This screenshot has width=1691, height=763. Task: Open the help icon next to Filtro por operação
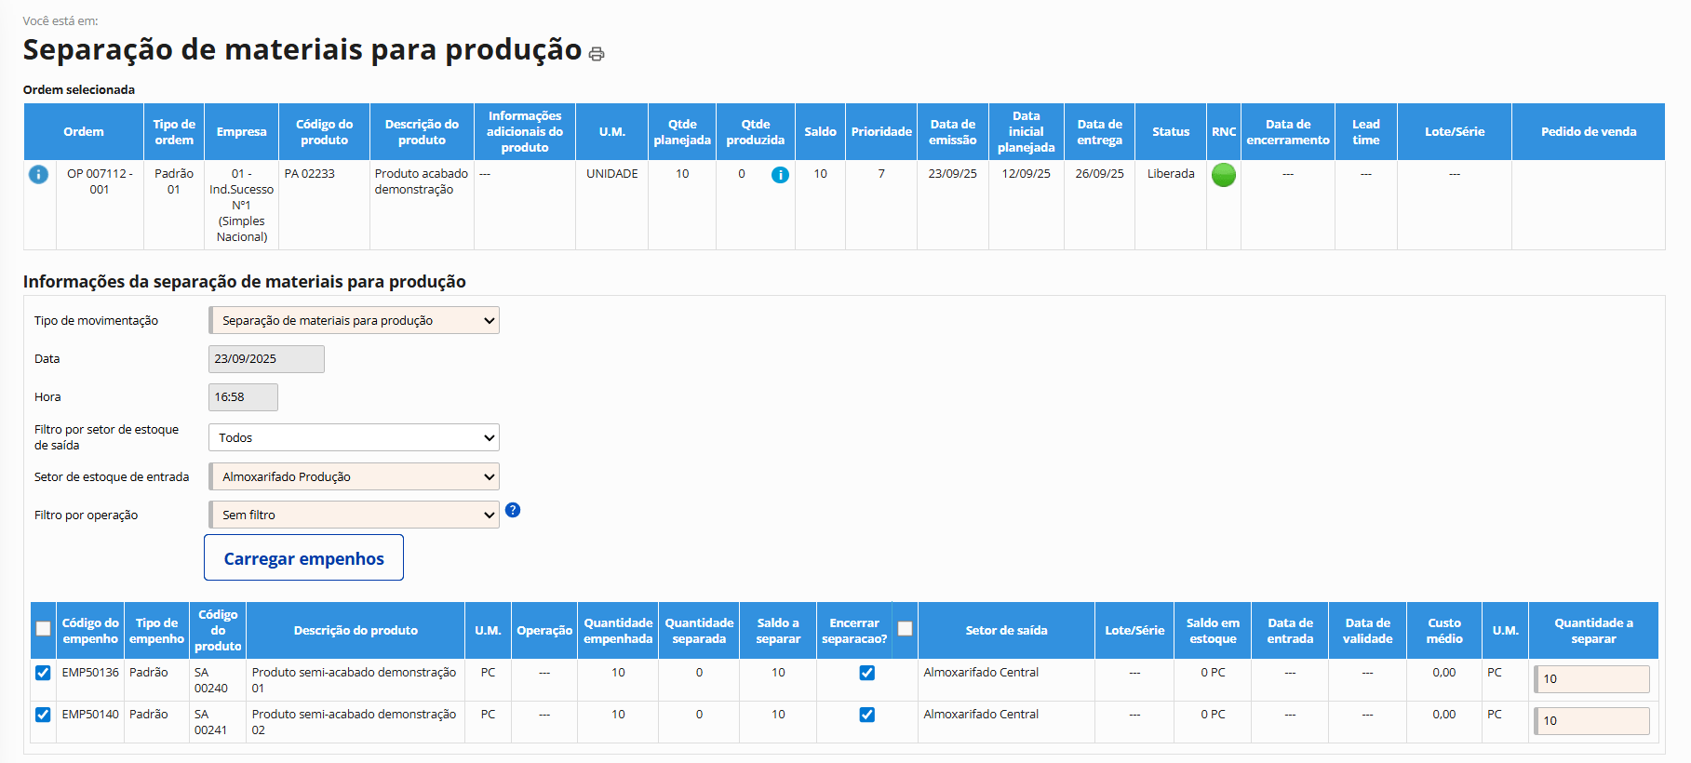(x=513, y=510)
